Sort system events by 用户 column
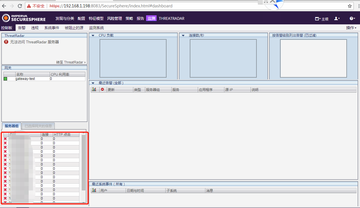The width and height of the screenshot is (360, 208). (113, 190)
